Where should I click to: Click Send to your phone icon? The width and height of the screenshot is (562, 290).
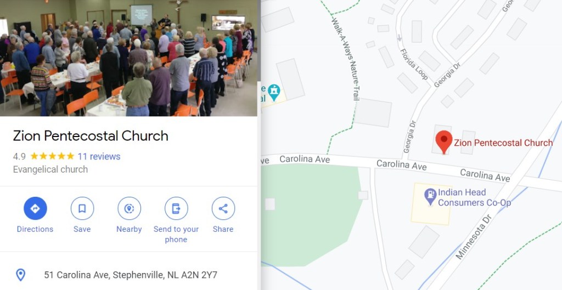176,208
